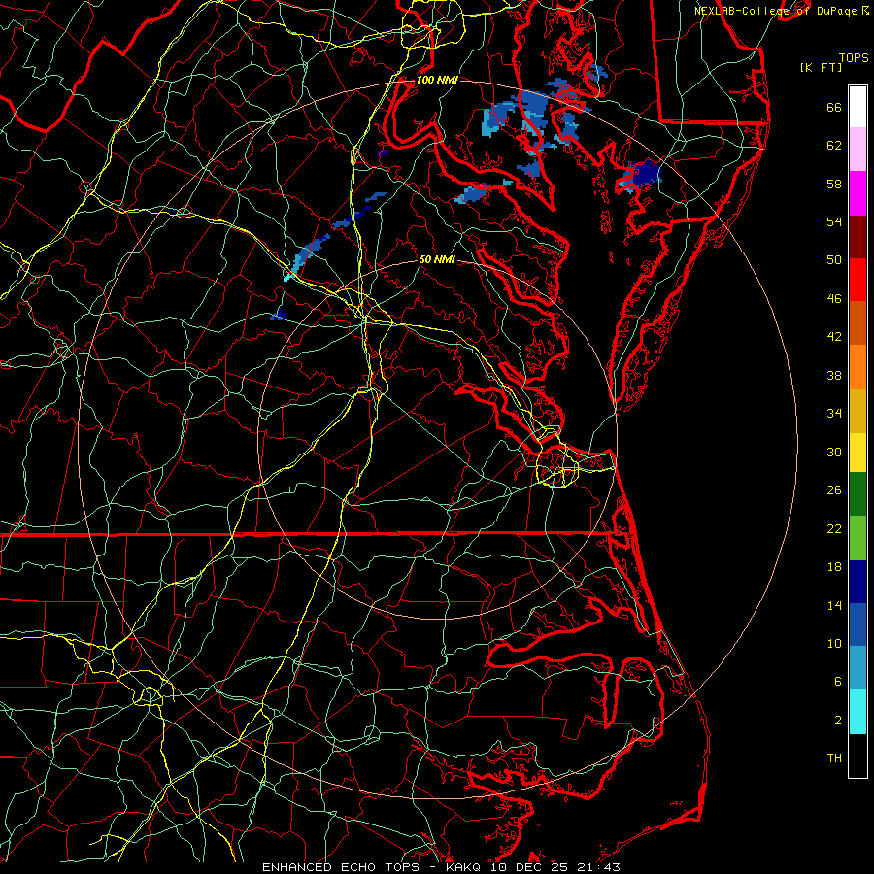
Task: Pick the magenta block in the TOPS scale
Action: tap(857, 193)
